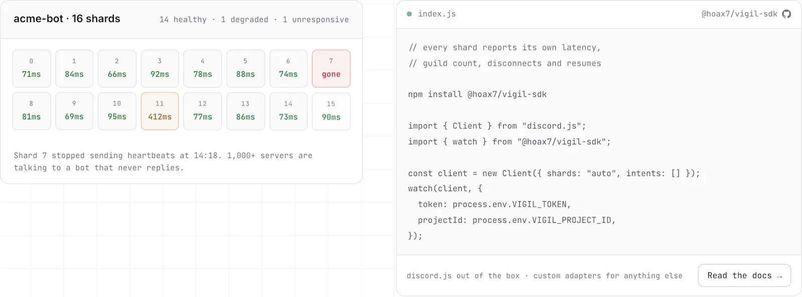802x297 pixels.
Task: Click the token: process.env.VIGIL_TOKEN line
Action: click(x=494, y=205)
